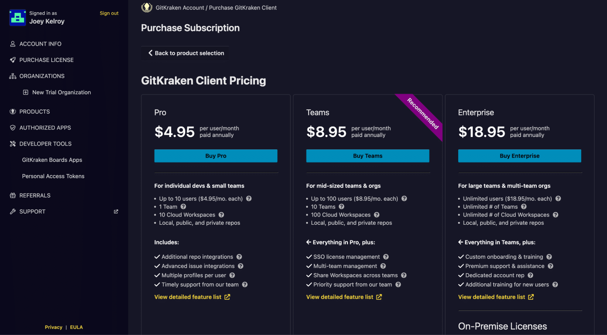Image resolution: width=607 pixels, height=335 pixels.
Task: Open the Organizations menu item
Action: click(x=42, y=76)
